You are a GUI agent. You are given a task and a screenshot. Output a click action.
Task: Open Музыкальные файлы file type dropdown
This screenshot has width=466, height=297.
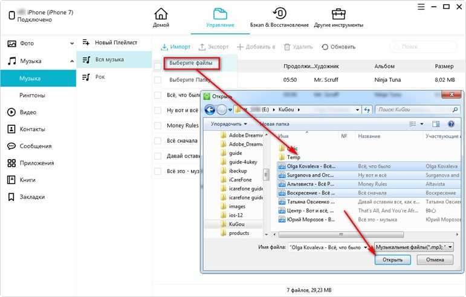[414, 247]
